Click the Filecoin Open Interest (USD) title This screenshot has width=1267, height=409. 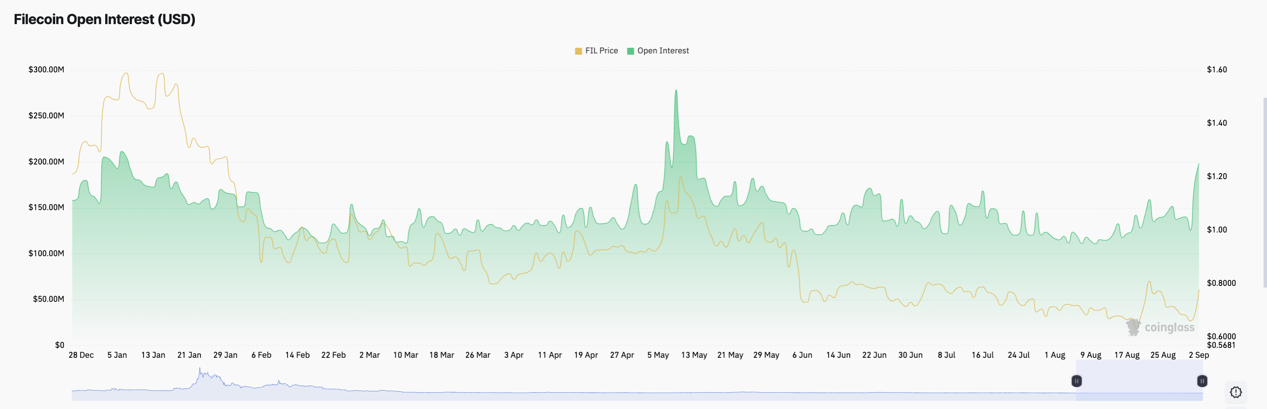tap(104, 19)
